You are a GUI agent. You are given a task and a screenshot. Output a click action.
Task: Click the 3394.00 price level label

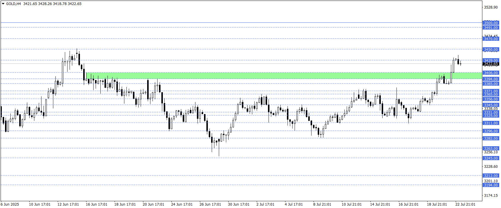point(491,79)
